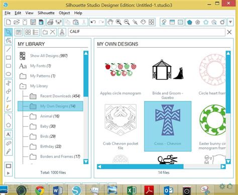Click the library user account icon

coord(62,32)
